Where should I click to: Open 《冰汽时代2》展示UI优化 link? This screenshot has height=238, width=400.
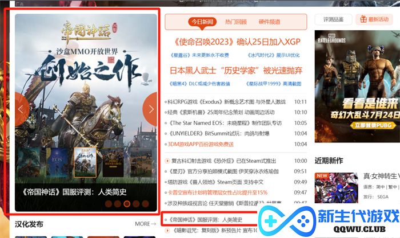point(274,55)
